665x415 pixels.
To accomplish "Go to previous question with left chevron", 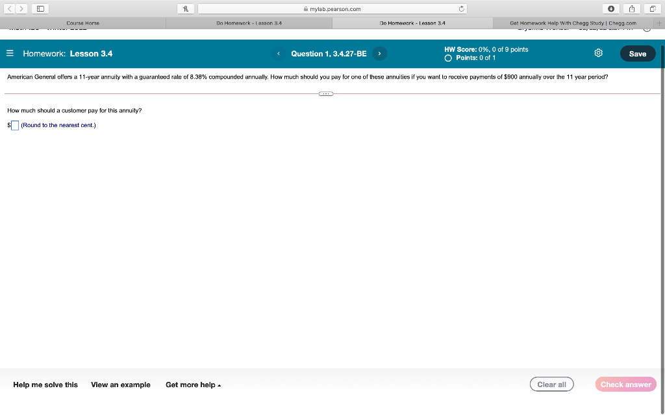I will pyautogui.click(x=278, y=54).
